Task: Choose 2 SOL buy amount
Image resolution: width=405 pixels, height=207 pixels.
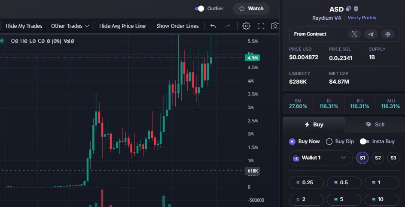Action: [x=306, y=200]
